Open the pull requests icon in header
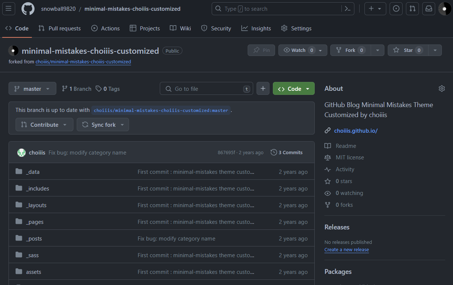The height and width of the screenshot is (285, 453). tap(412, 9)
